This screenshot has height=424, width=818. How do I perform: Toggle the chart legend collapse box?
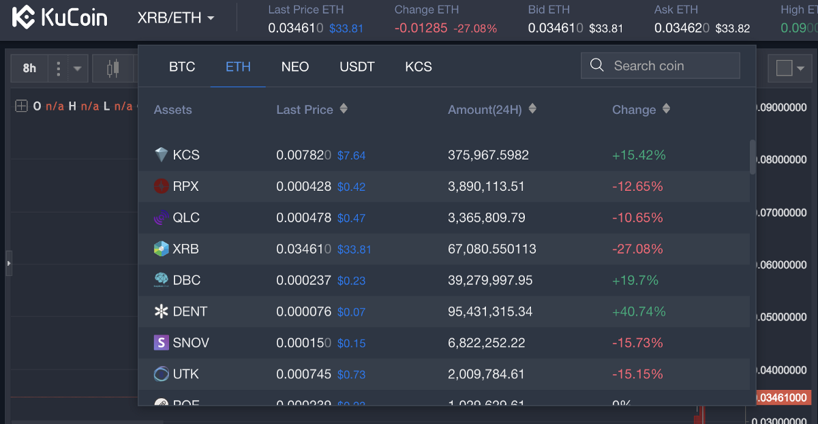tap(21, 106)
